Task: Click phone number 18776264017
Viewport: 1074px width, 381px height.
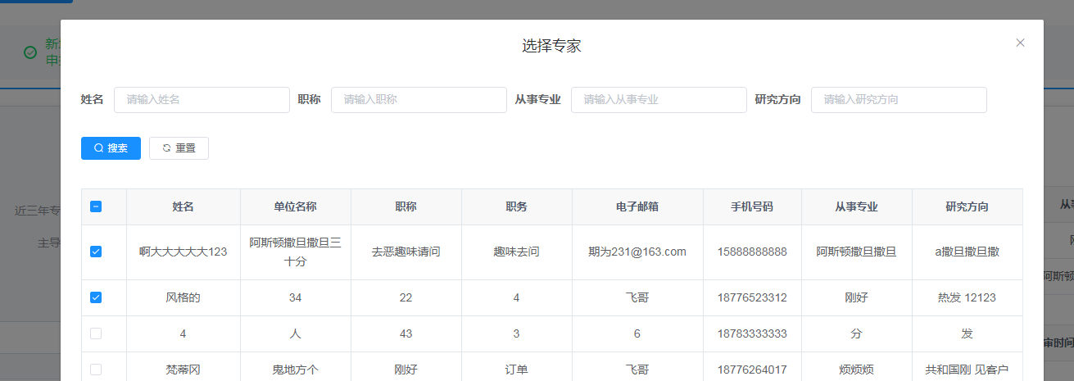Action: [752, 370]
